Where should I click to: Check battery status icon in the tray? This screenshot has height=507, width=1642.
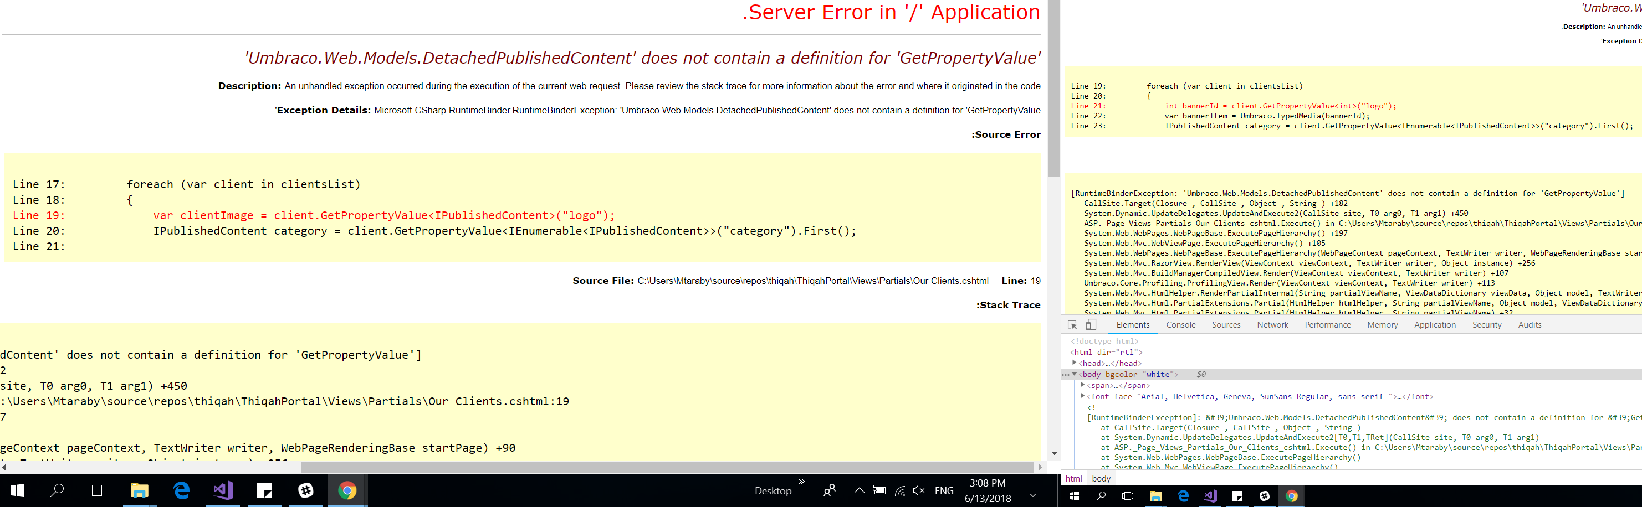[x=879, y=490]
